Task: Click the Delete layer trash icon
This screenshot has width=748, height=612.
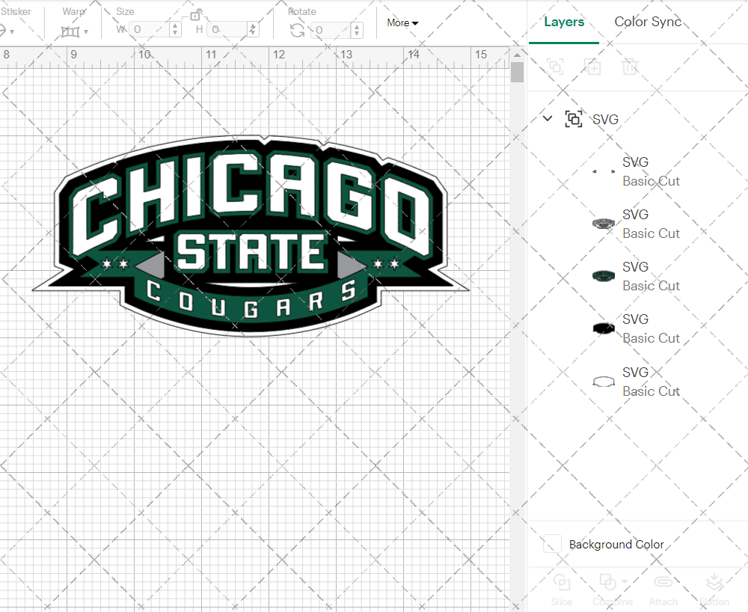Action: point(630,67)
